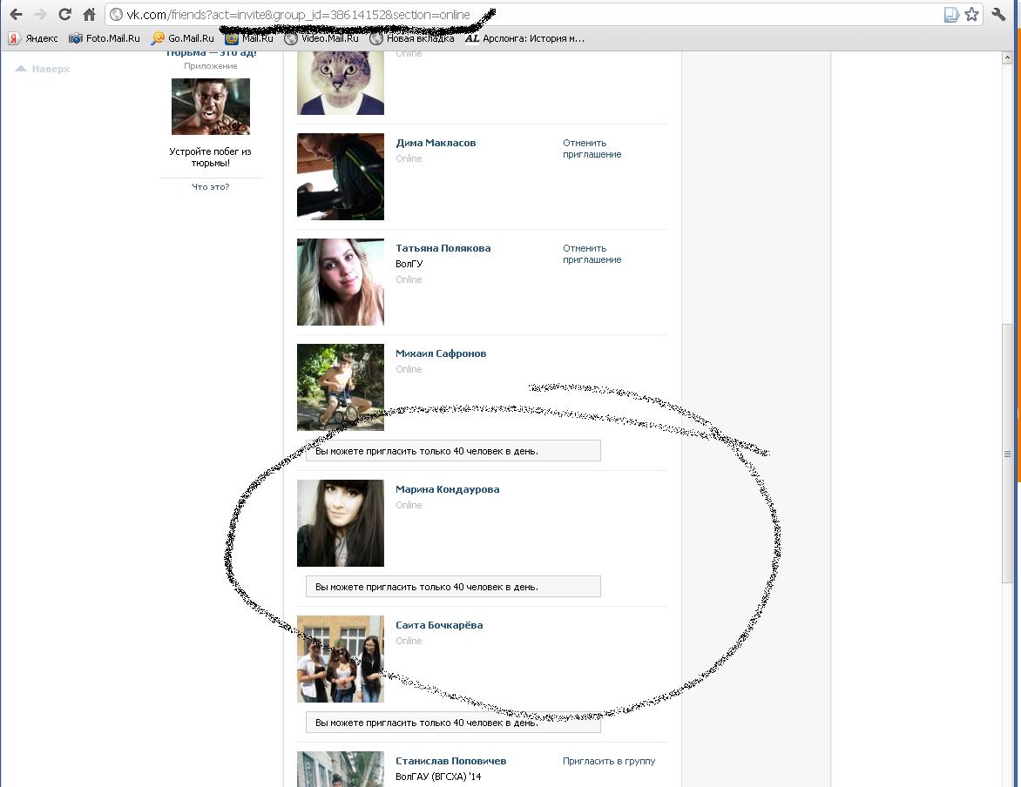
Task: Click the ВолГУ text under Татьяна Полякова
Action: [x=409, y=264]
